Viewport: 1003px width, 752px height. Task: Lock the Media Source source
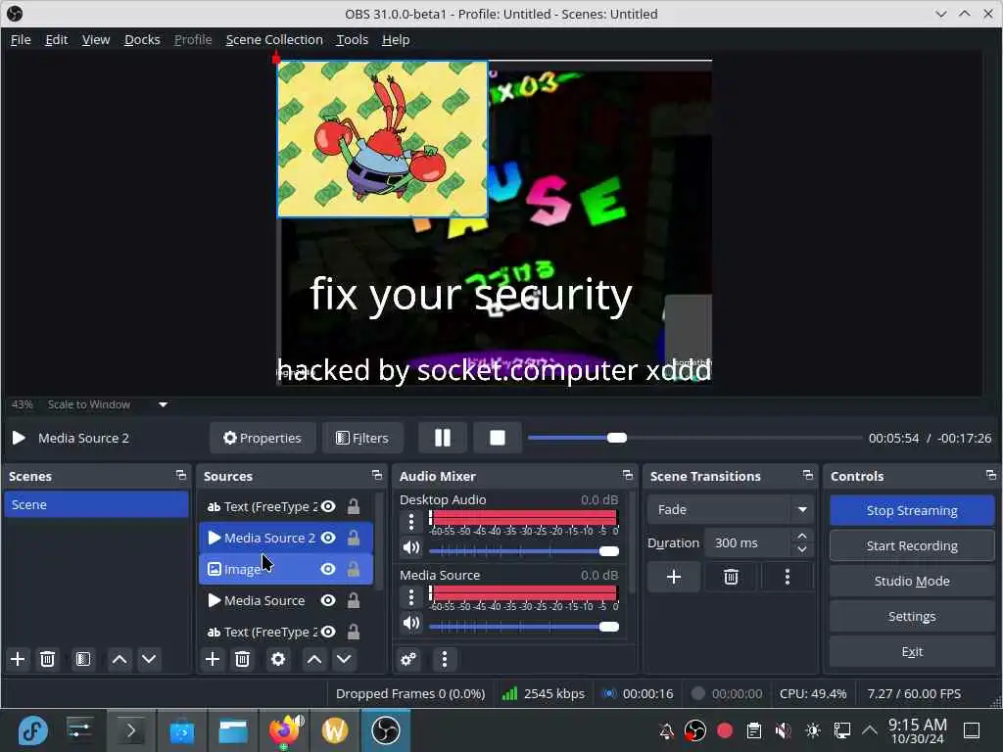pos(353,600)
